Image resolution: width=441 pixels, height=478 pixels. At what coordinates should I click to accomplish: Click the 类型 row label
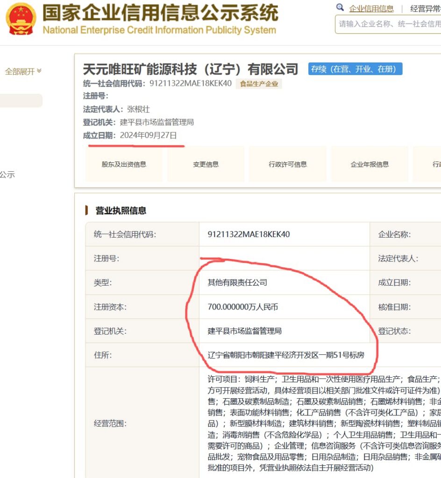103,282
